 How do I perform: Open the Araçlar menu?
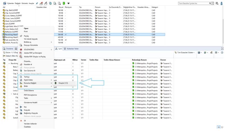coord(31,3)
